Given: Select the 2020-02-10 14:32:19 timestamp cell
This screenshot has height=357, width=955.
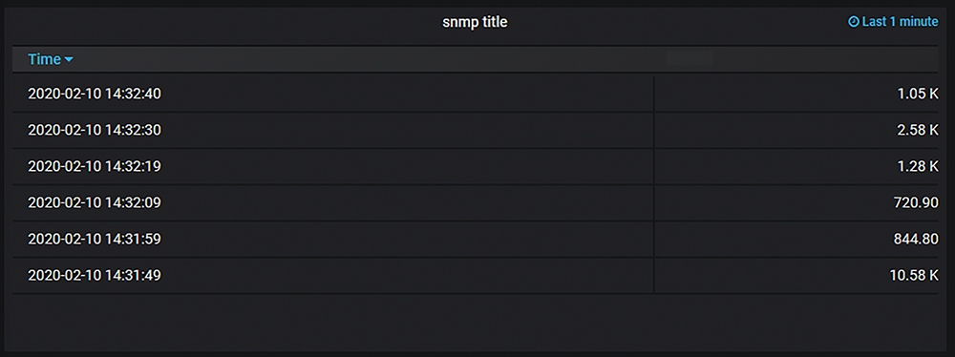Looking at the screenshot, I should click(x=332, y=166).
